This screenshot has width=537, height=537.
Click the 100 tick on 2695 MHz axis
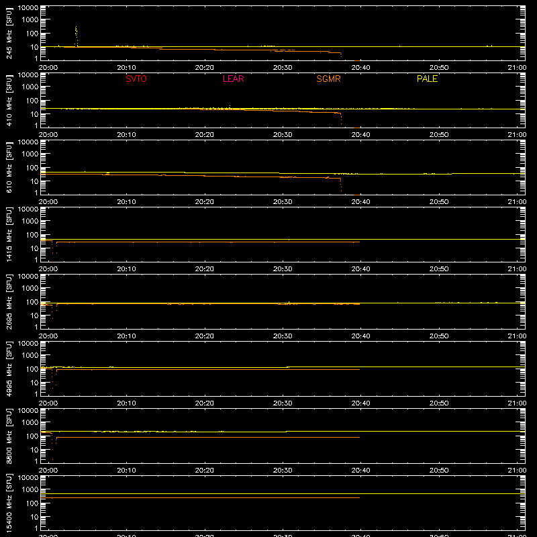[32, 302]
